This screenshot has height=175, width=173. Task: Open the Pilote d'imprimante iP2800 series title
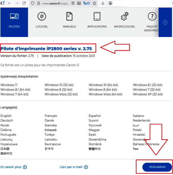(46, 48)
